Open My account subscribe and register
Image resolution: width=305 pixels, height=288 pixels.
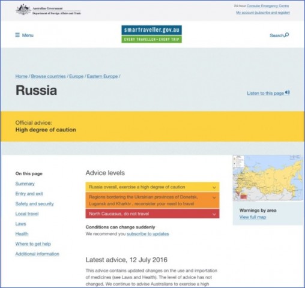[x=263, y=13]
